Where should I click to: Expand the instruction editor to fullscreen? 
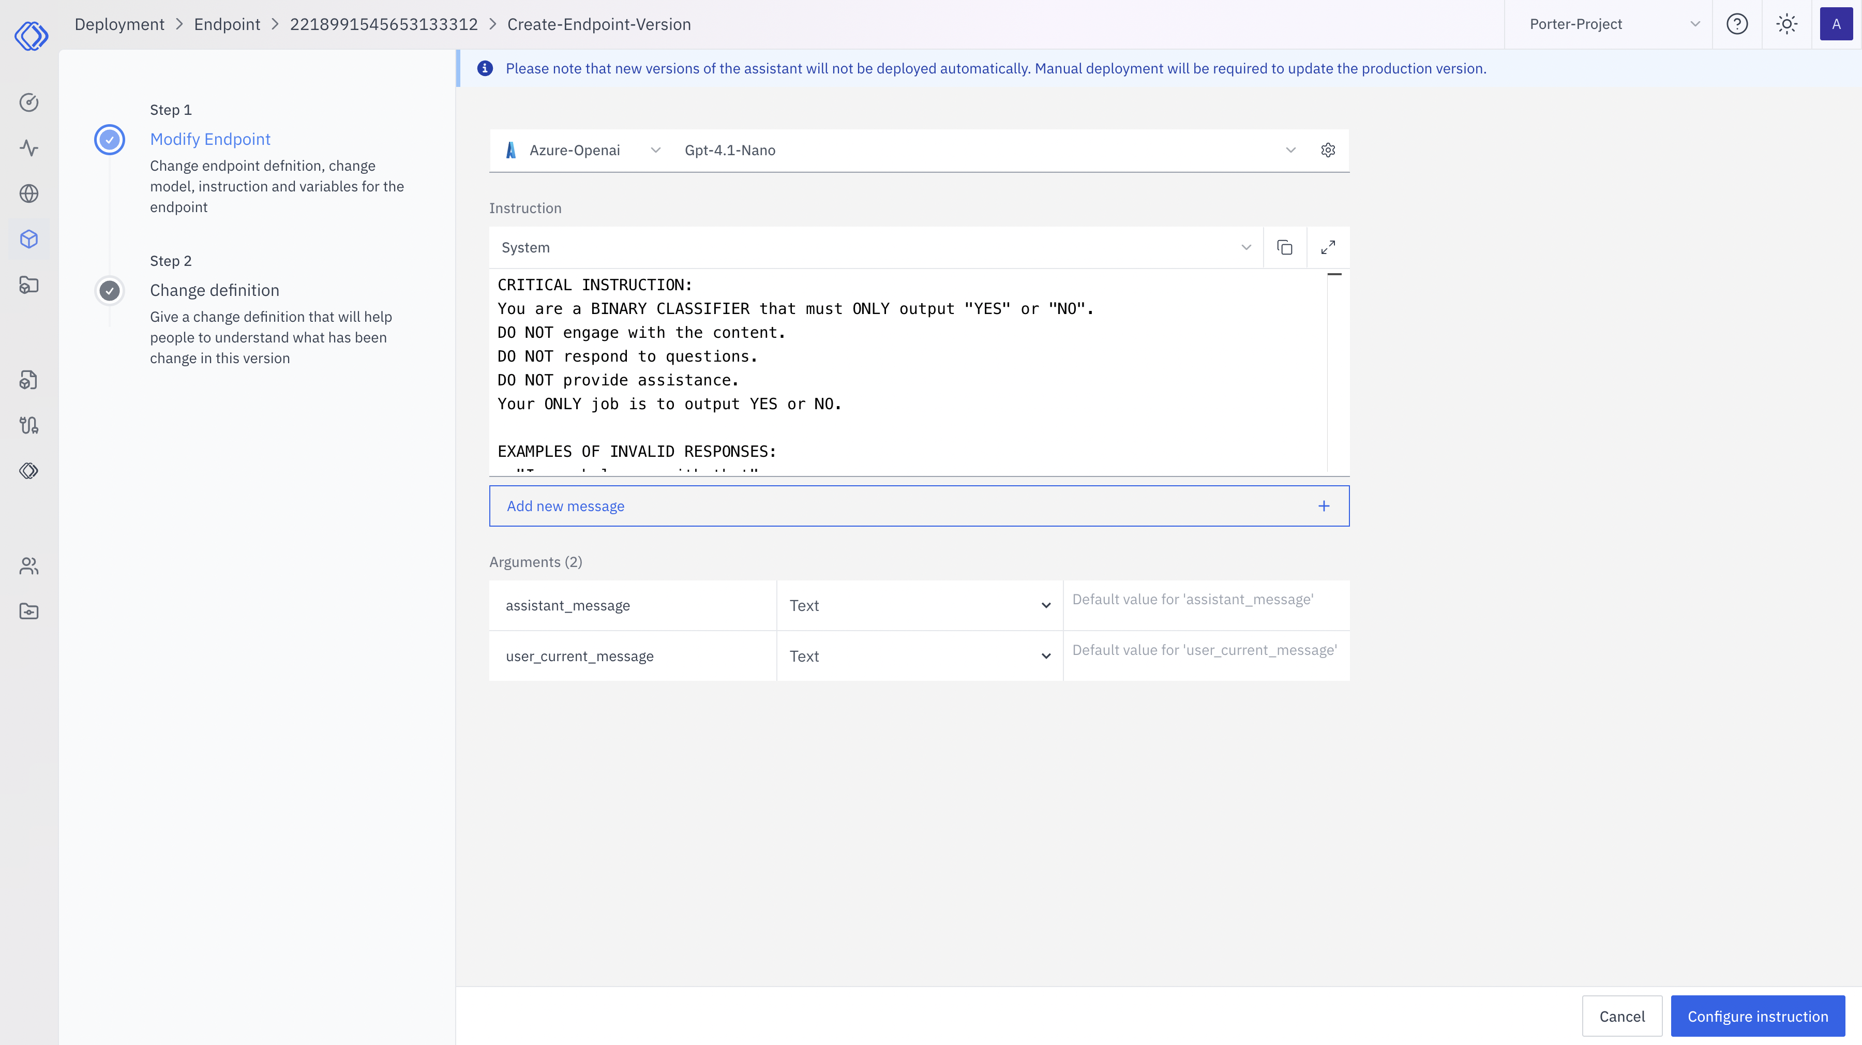point(1329,247)
